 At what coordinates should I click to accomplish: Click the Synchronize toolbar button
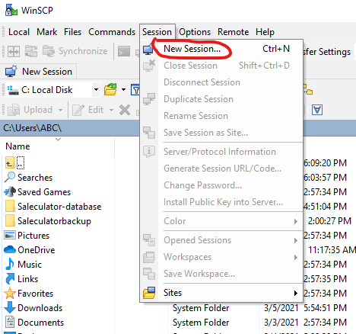coord(75,51)
